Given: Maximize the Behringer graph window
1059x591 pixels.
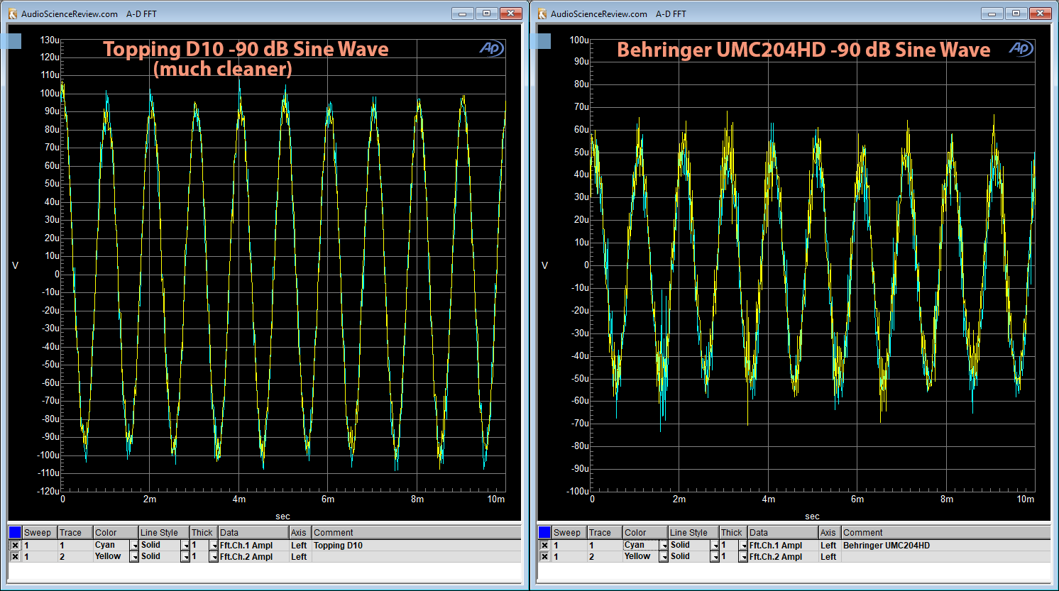Looking at the screenshot, I should 1016,13.
